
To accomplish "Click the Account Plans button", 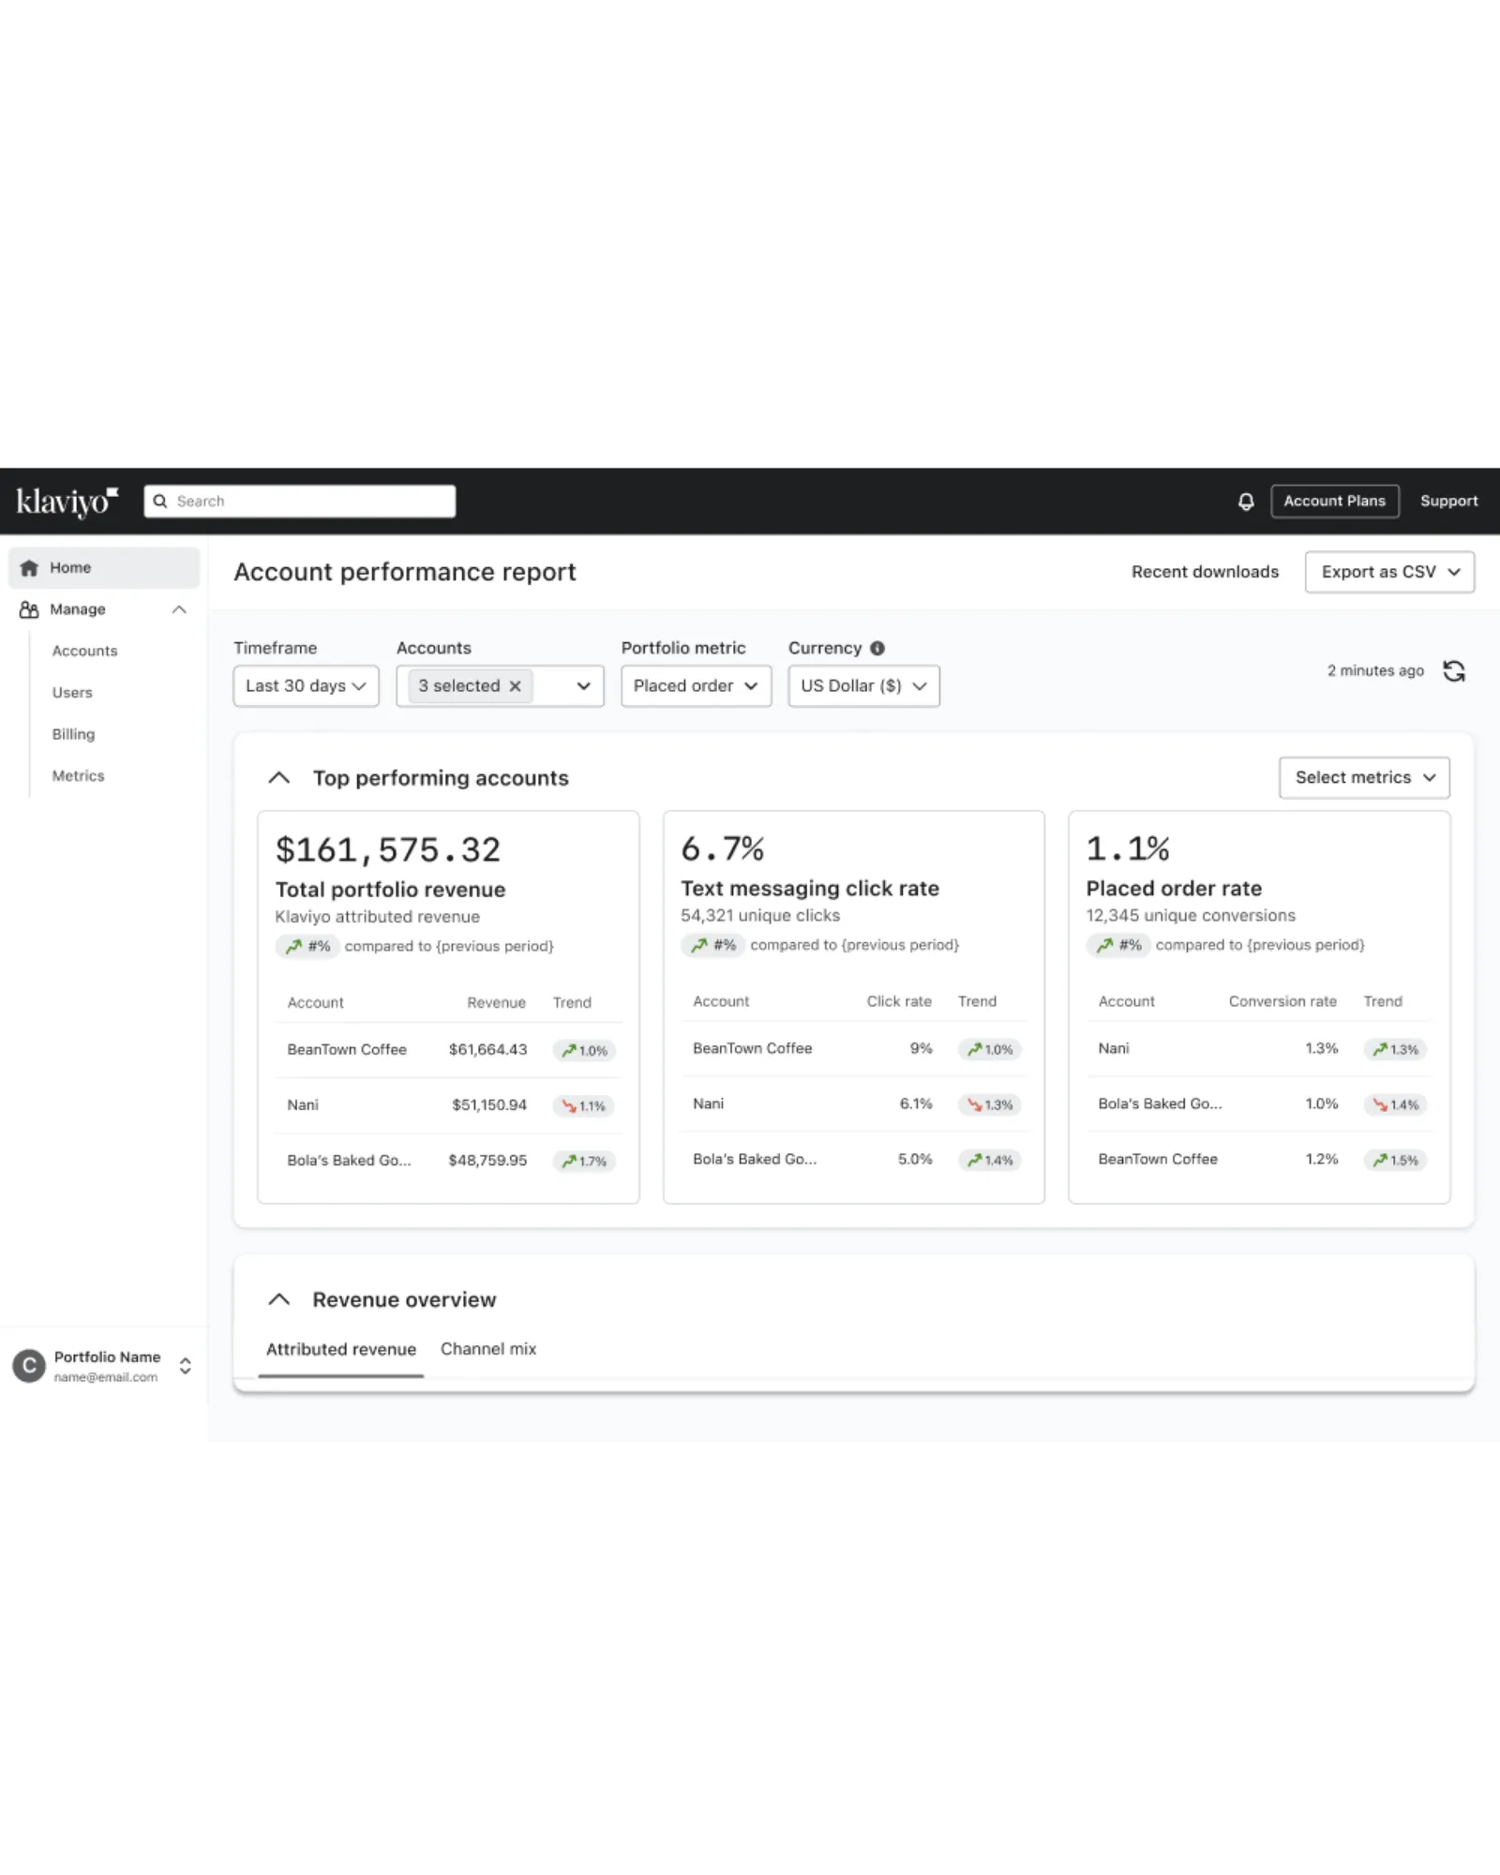I will tap(1335, 502).
